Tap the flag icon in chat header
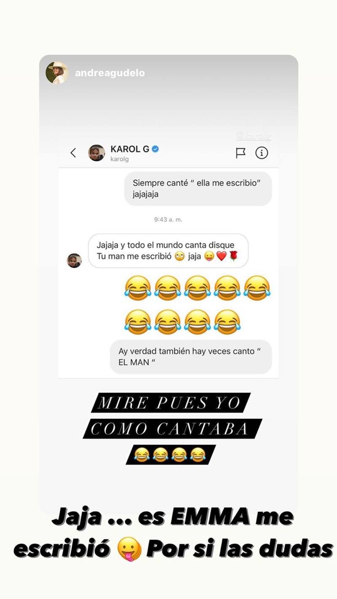 click(x=241, y=153)
